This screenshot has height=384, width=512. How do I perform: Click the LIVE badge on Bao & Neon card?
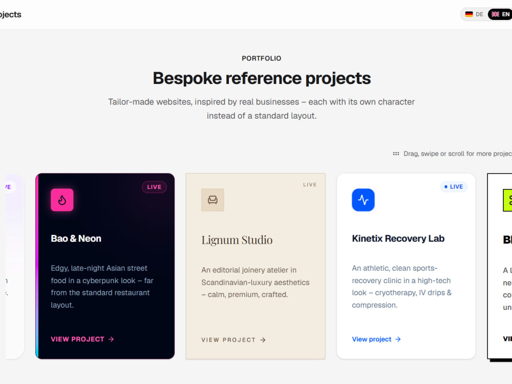click(154, 187)
